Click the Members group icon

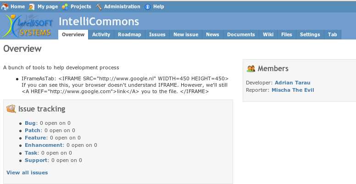251,68
